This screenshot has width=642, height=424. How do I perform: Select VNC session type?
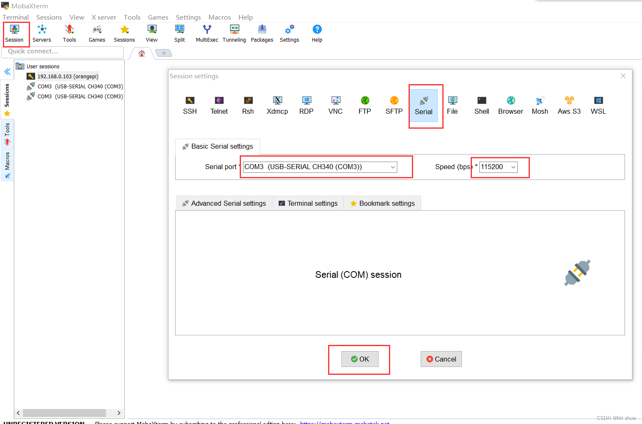tap(336, 105)
